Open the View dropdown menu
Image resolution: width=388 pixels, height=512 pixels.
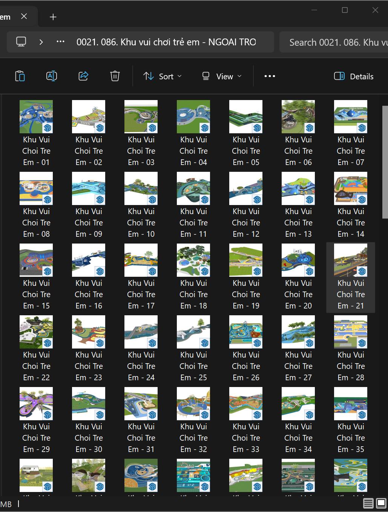pyautogui.click(x=222, y=76)
